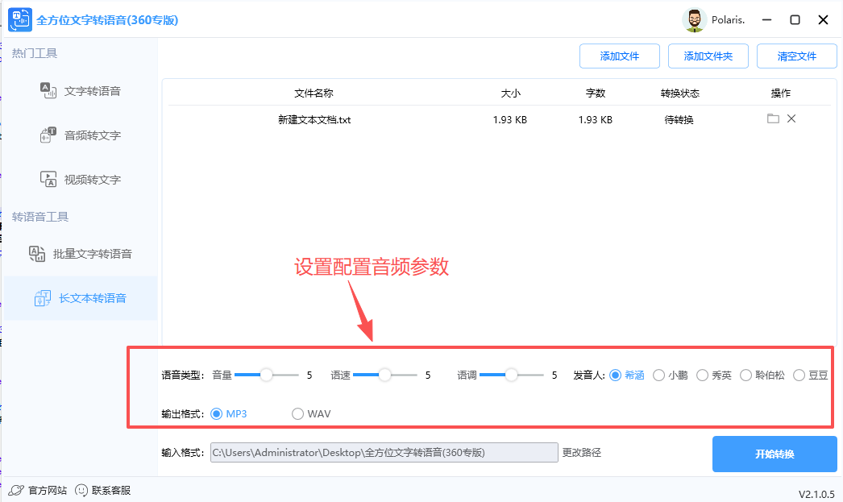Image resolution: width=843 pixels, height=502 pixels.
Task: Click the app logo icon top-left
Action: pyautogui.click(x=19, y=19)
